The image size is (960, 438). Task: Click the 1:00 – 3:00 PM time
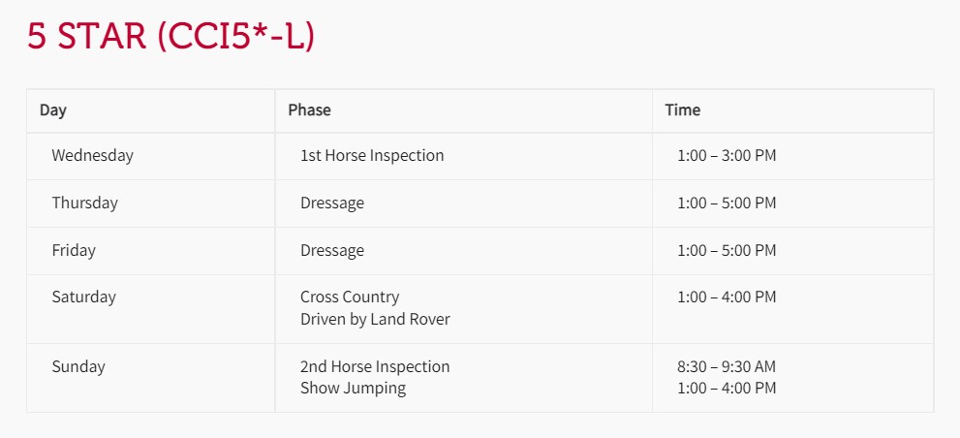[x=727, y=156]
